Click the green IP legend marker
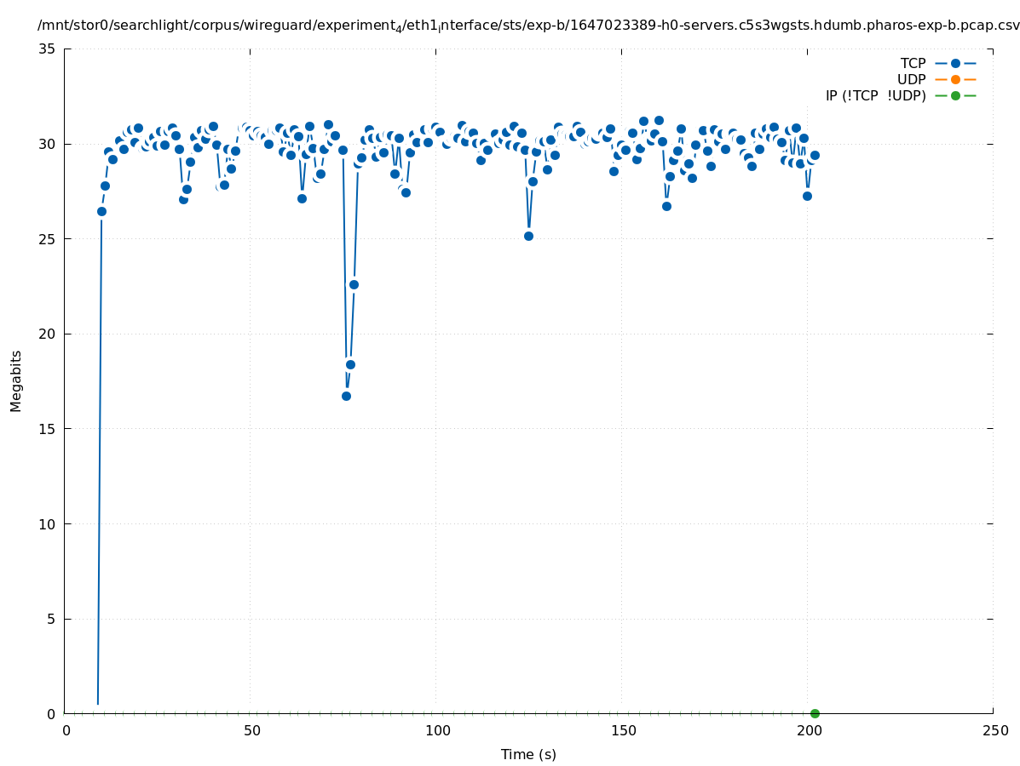The width and height of the screenshot is (1020, 766). [x=955, y=95]
